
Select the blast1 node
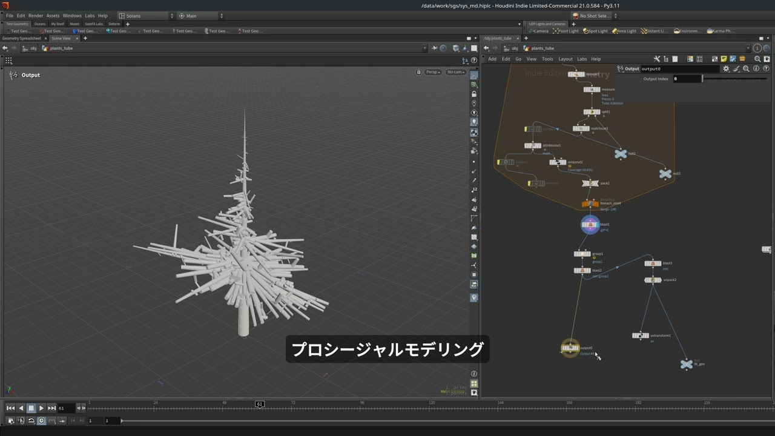590,225
